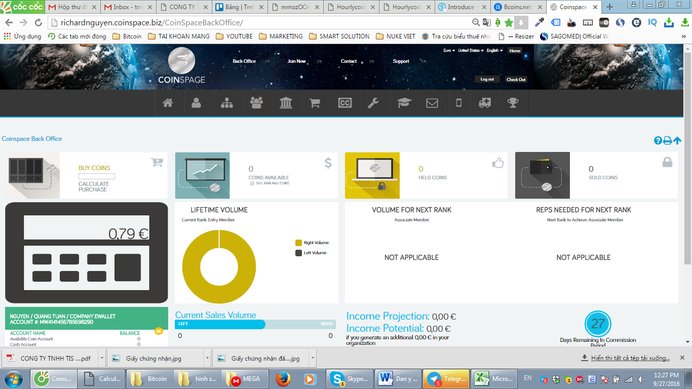
Task: Expand the Join Now menu arrow
Action: tap(320, 61)
